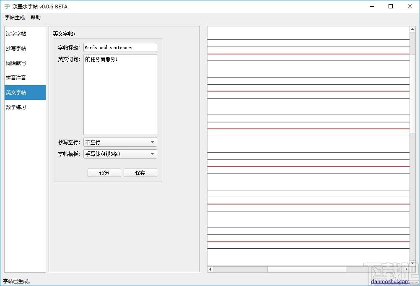The image size is (420, 286).
Task: Open the danmoshui.com link
Action: pyautogui.click(x=390, y=281)
